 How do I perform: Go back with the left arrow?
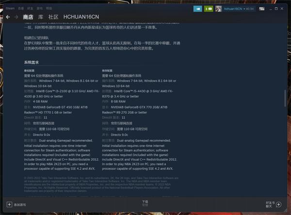point(8,17)
